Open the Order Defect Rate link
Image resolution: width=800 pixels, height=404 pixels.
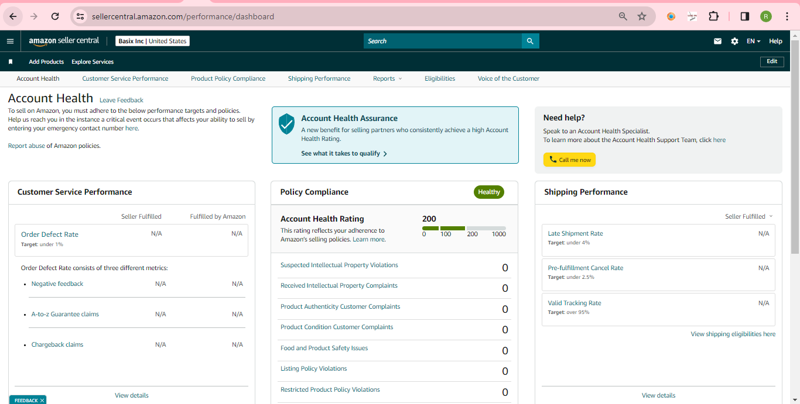click(50, 234)
